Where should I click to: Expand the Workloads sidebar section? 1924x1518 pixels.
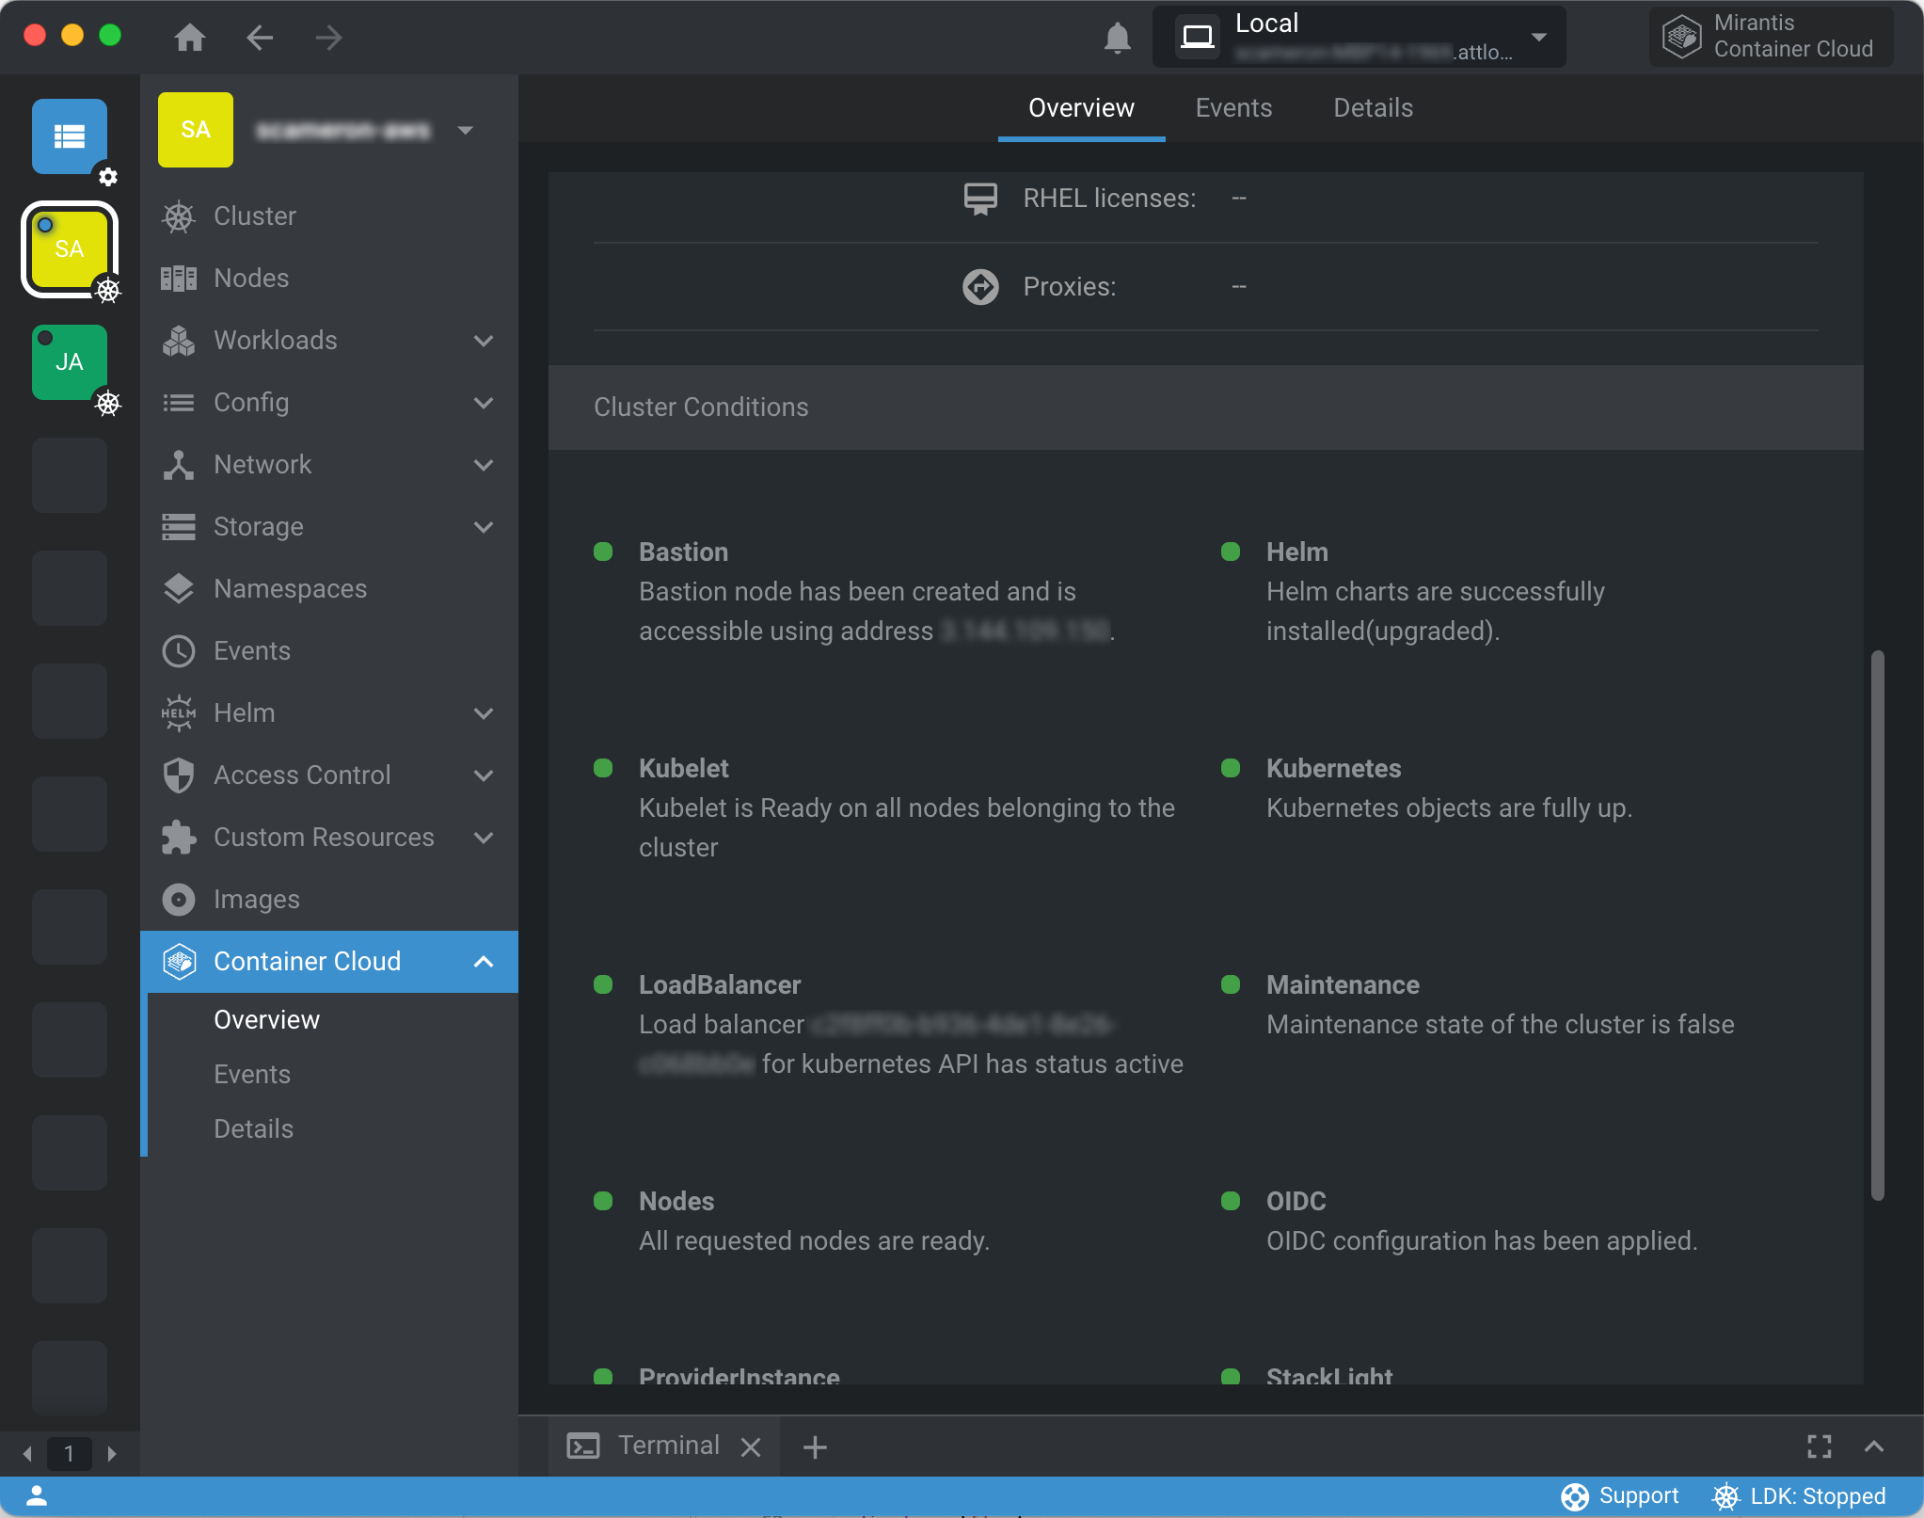(484, 341)
